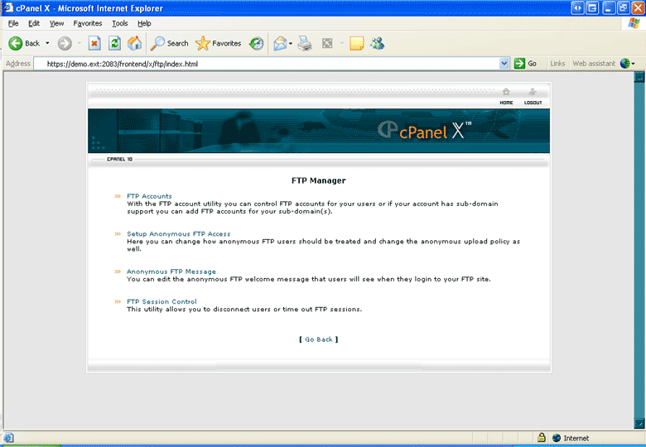The image size is (646, 447).
Task: Click the security padlock in status bar
Action: (x=542, y=437)
